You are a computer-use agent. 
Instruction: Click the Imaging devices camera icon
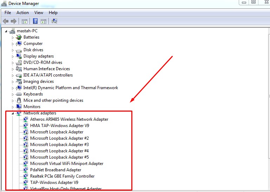(x=19, y=81)
